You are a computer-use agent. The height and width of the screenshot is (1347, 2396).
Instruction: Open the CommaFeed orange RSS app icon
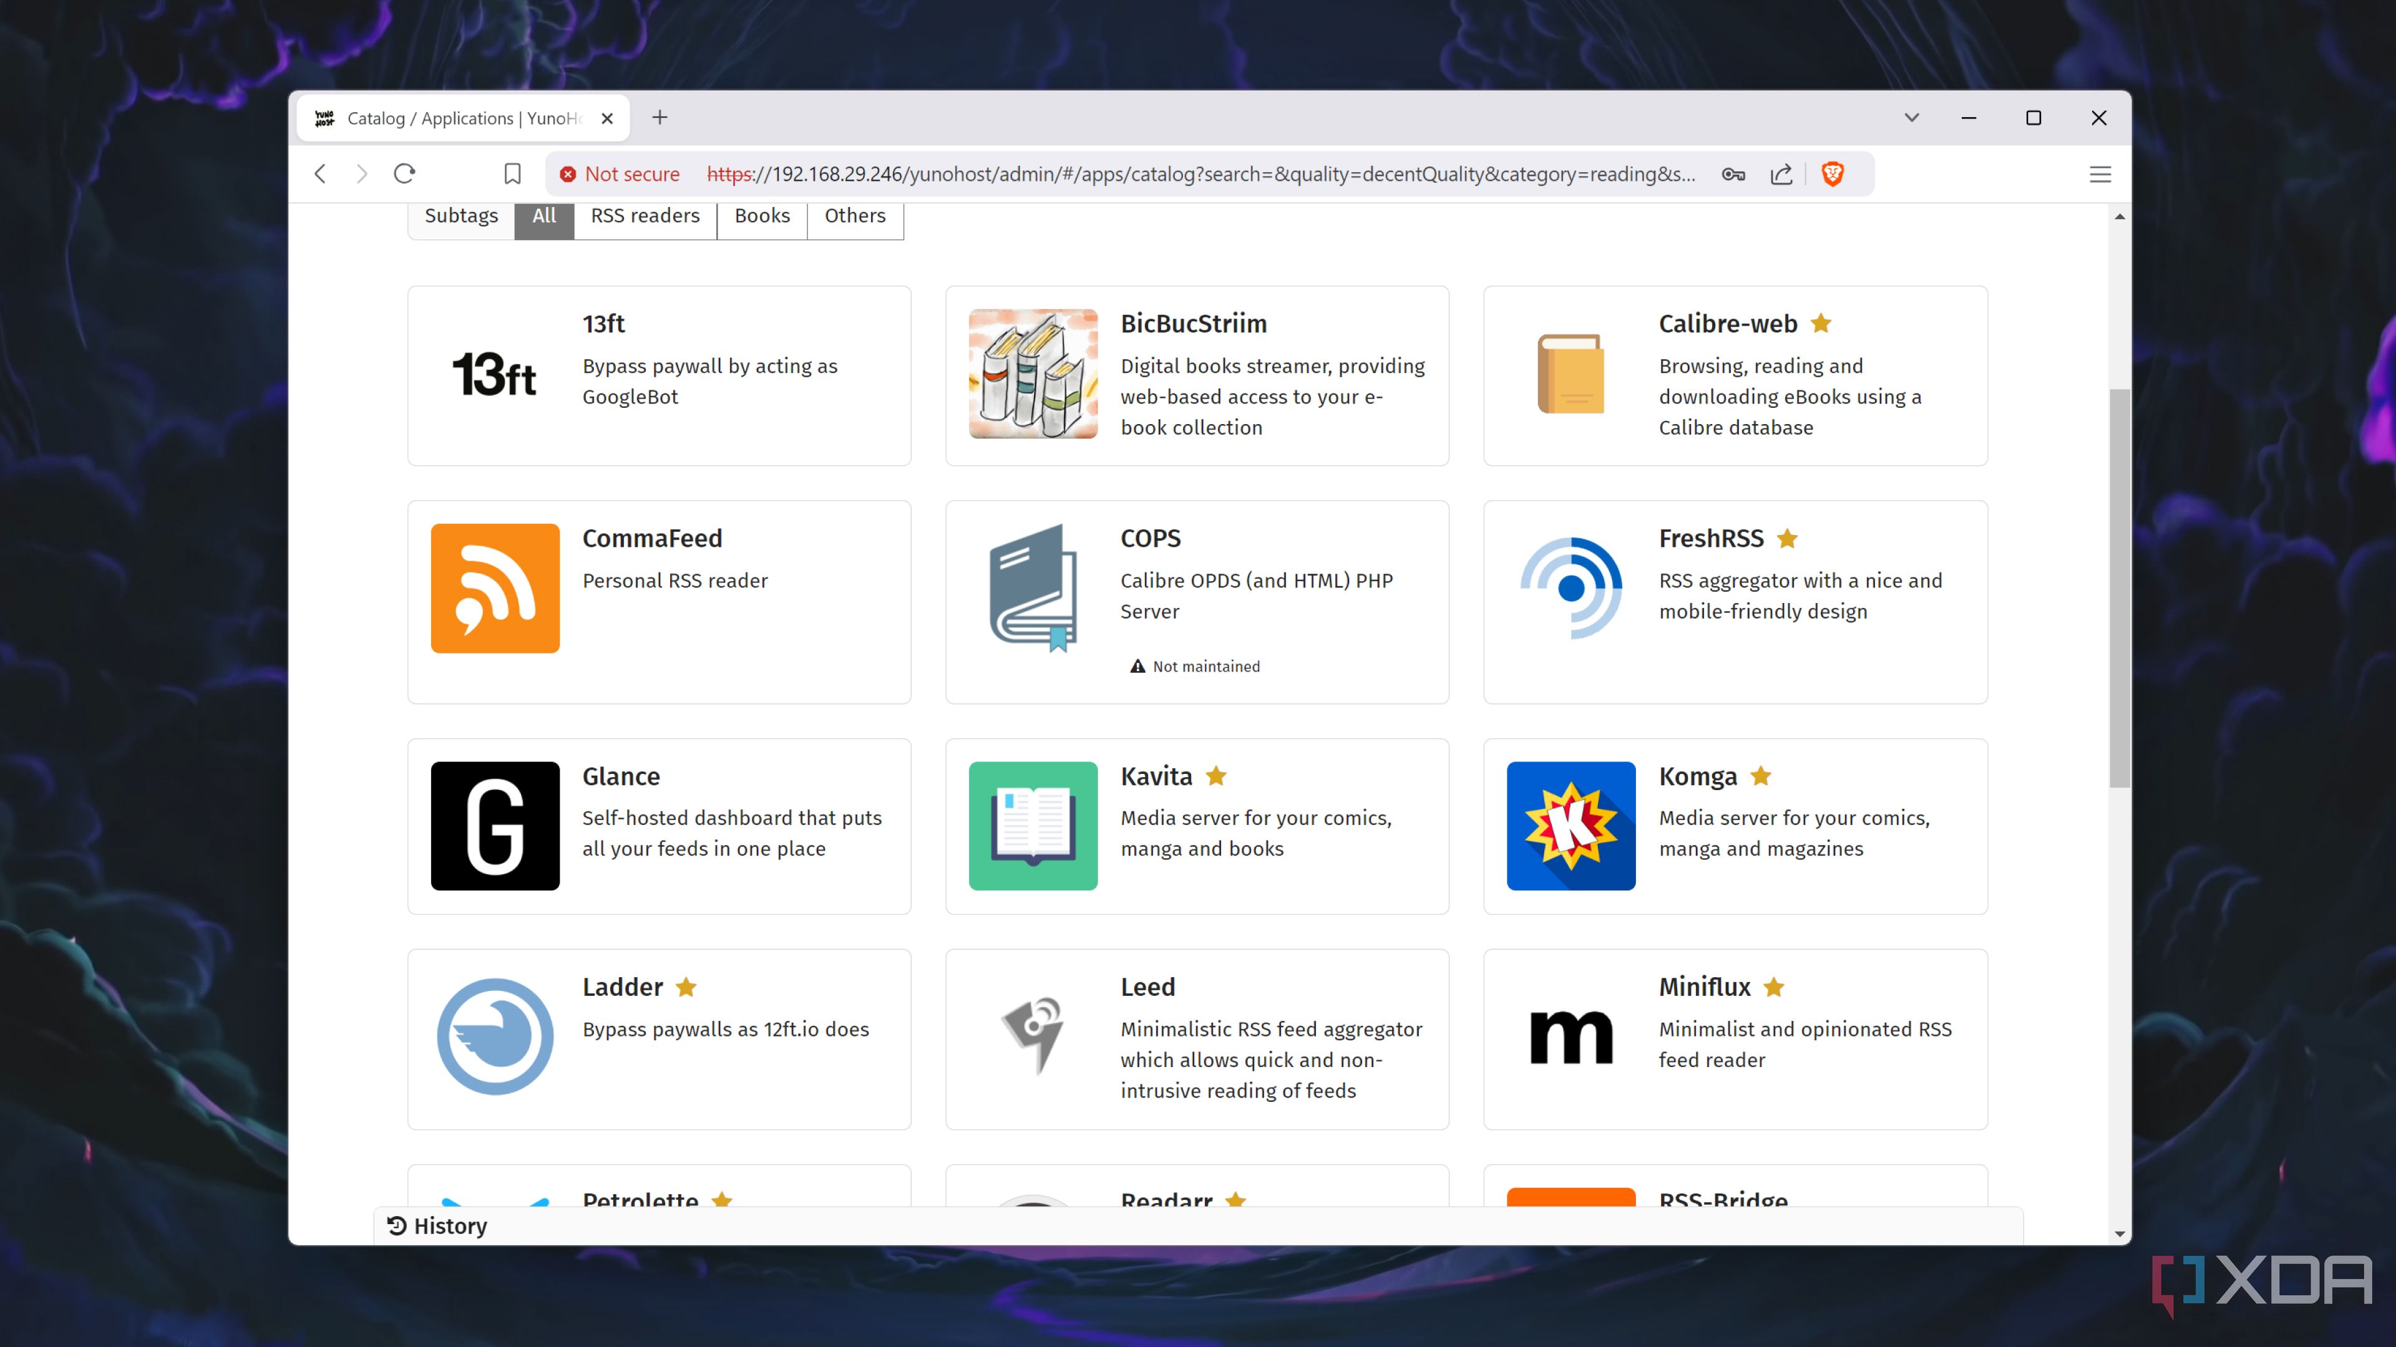click(495, 587)
